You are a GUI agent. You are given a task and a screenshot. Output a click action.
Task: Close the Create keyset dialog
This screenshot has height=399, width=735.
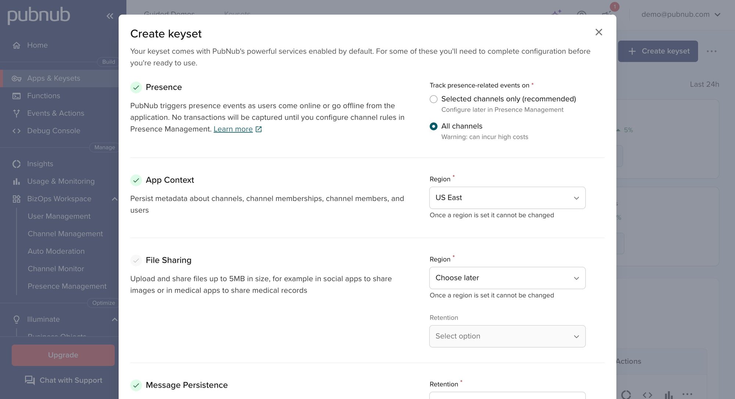pos(599,32)
